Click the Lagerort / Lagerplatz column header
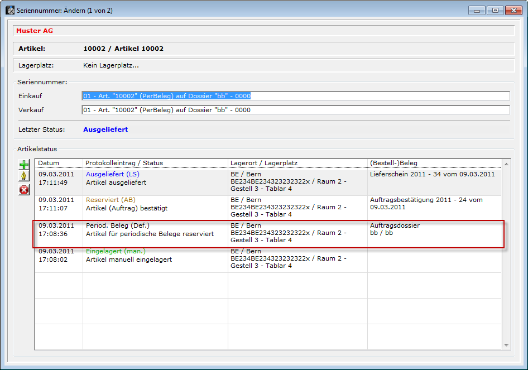The height and width of the screenshot is (370, 528). click(297, 163)
